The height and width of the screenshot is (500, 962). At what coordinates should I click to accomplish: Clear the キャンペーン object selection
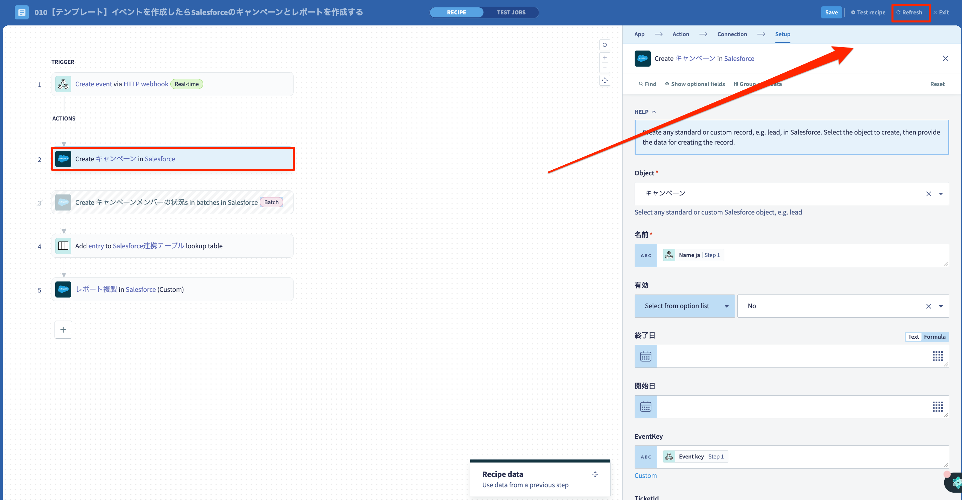[929, 194]
